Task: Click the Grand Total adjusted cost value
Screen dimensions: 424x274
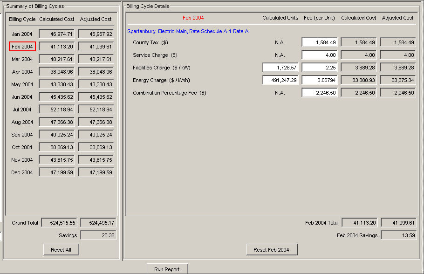Action: (x=98, y=223)
